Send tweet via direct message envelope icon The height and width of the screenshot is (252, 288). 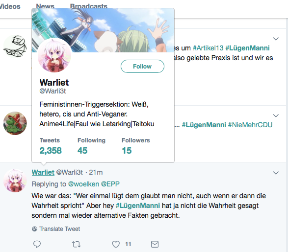(x=155, y=244)
